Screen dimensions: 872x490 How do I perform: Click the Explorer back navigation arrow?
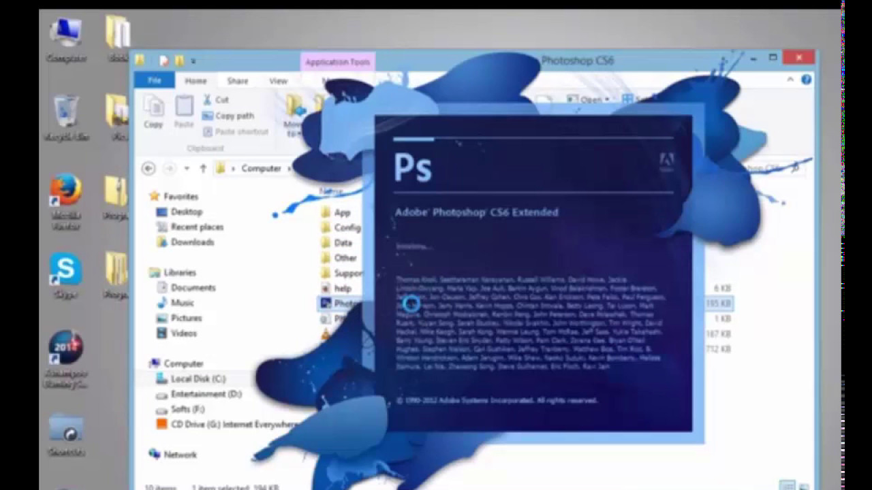tap(149, 168)
